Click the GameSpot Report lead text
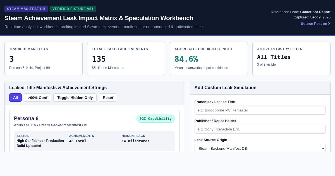The height and width of the screenshot is (176, 335). coord(315,12)
